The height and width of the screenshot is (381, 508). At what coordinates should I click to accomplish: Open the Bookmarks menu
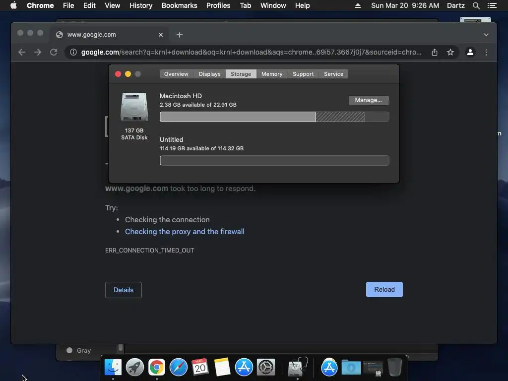coord(180,5)
